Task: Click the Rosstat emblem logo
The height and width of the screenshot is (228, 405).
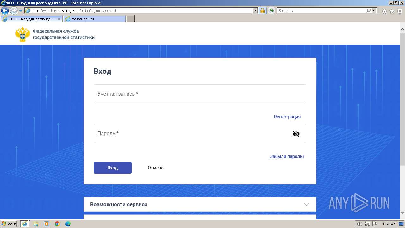Action: [x=22, y=34]
